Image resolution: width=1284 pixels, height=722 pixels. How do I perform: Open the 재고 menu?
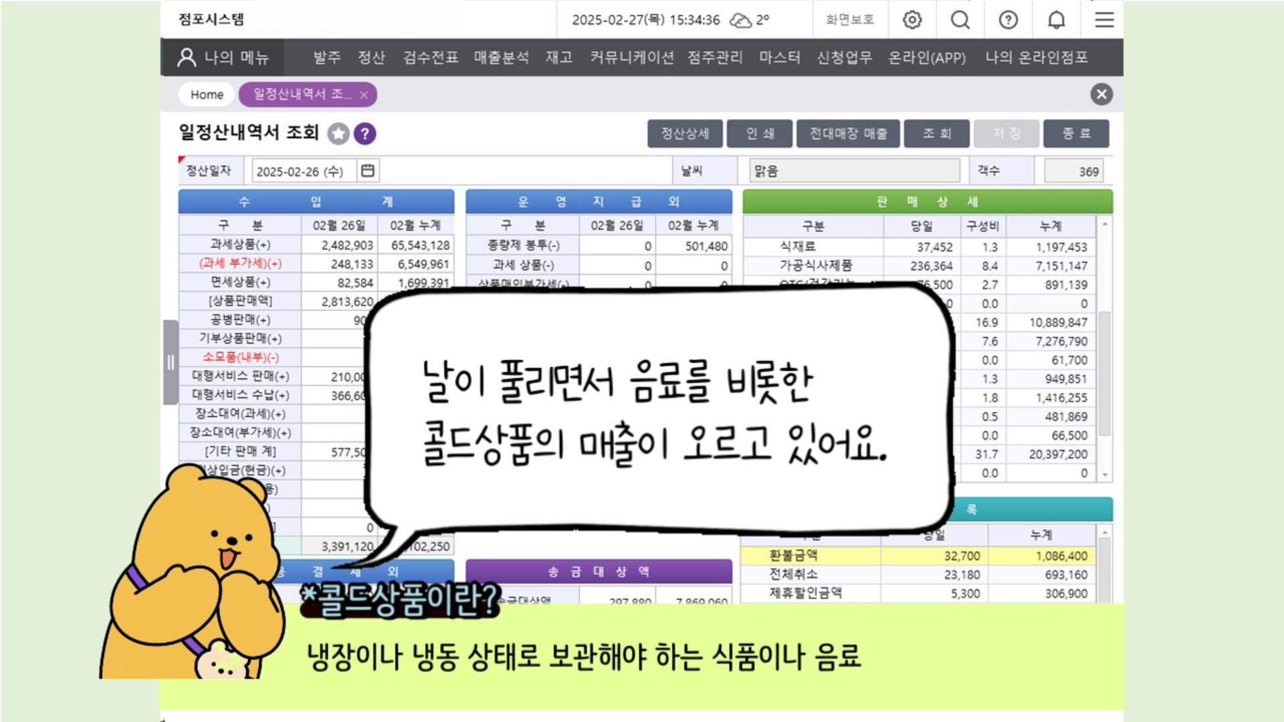pyautogui.click(x=559, y=57)
